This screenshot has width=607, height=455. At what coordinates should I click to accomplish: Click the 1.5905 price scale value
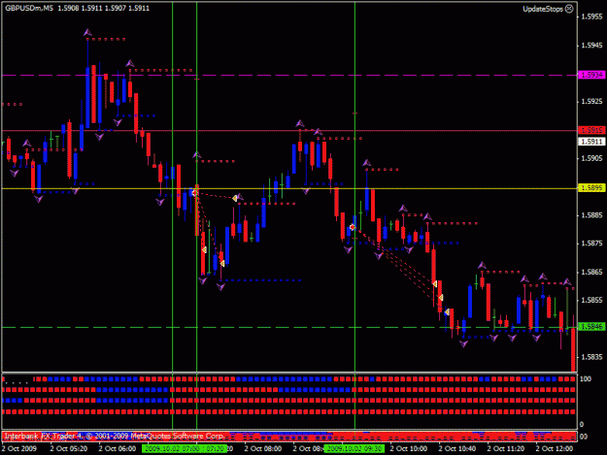tap(591, 158)
